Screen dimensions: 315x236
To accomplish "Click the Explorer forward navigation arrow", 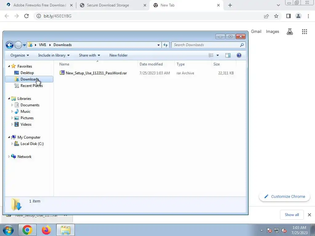I will coord(18,45).
